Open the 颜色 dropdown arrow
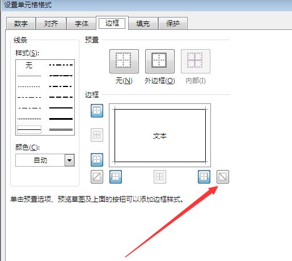The height and width of the screenshot is (261, 292). coord(70,160)
